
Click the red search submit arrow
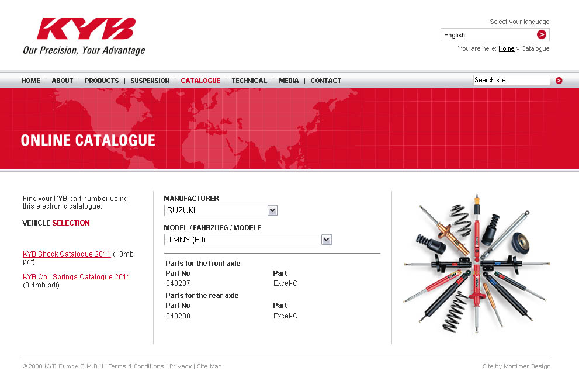click(x=559, y=81)
